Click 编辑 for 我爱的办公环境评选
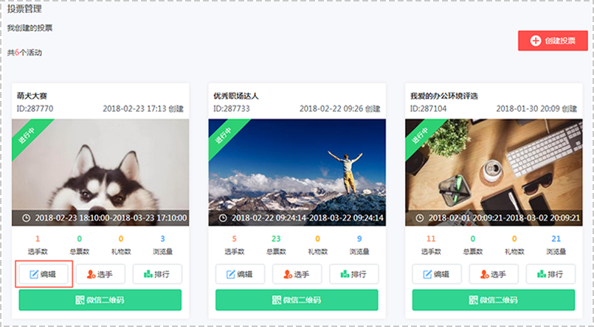594x327 pixels. pyautogui.click(x=437, y=274)
